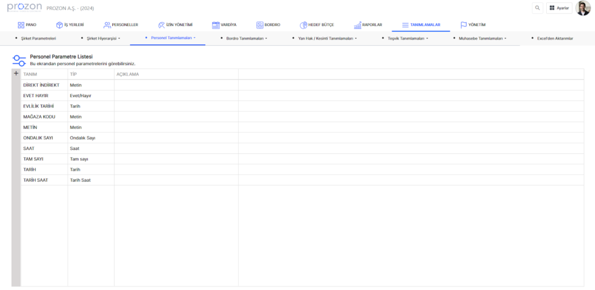Open Teşvik Tanımlamaları dropdown

[x=408, y=38]
